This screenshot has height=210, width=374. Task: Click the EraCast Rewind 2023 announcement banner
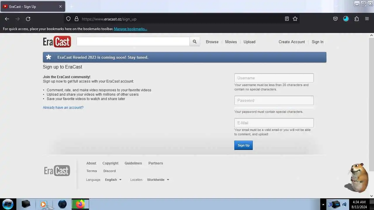185,57
